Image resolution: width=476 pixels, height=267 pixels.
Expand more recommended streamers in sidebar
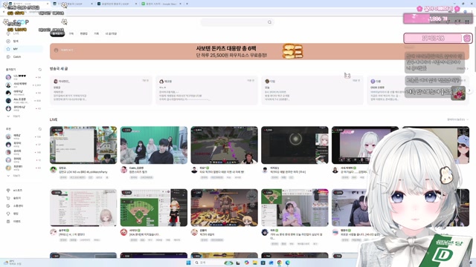14,176
